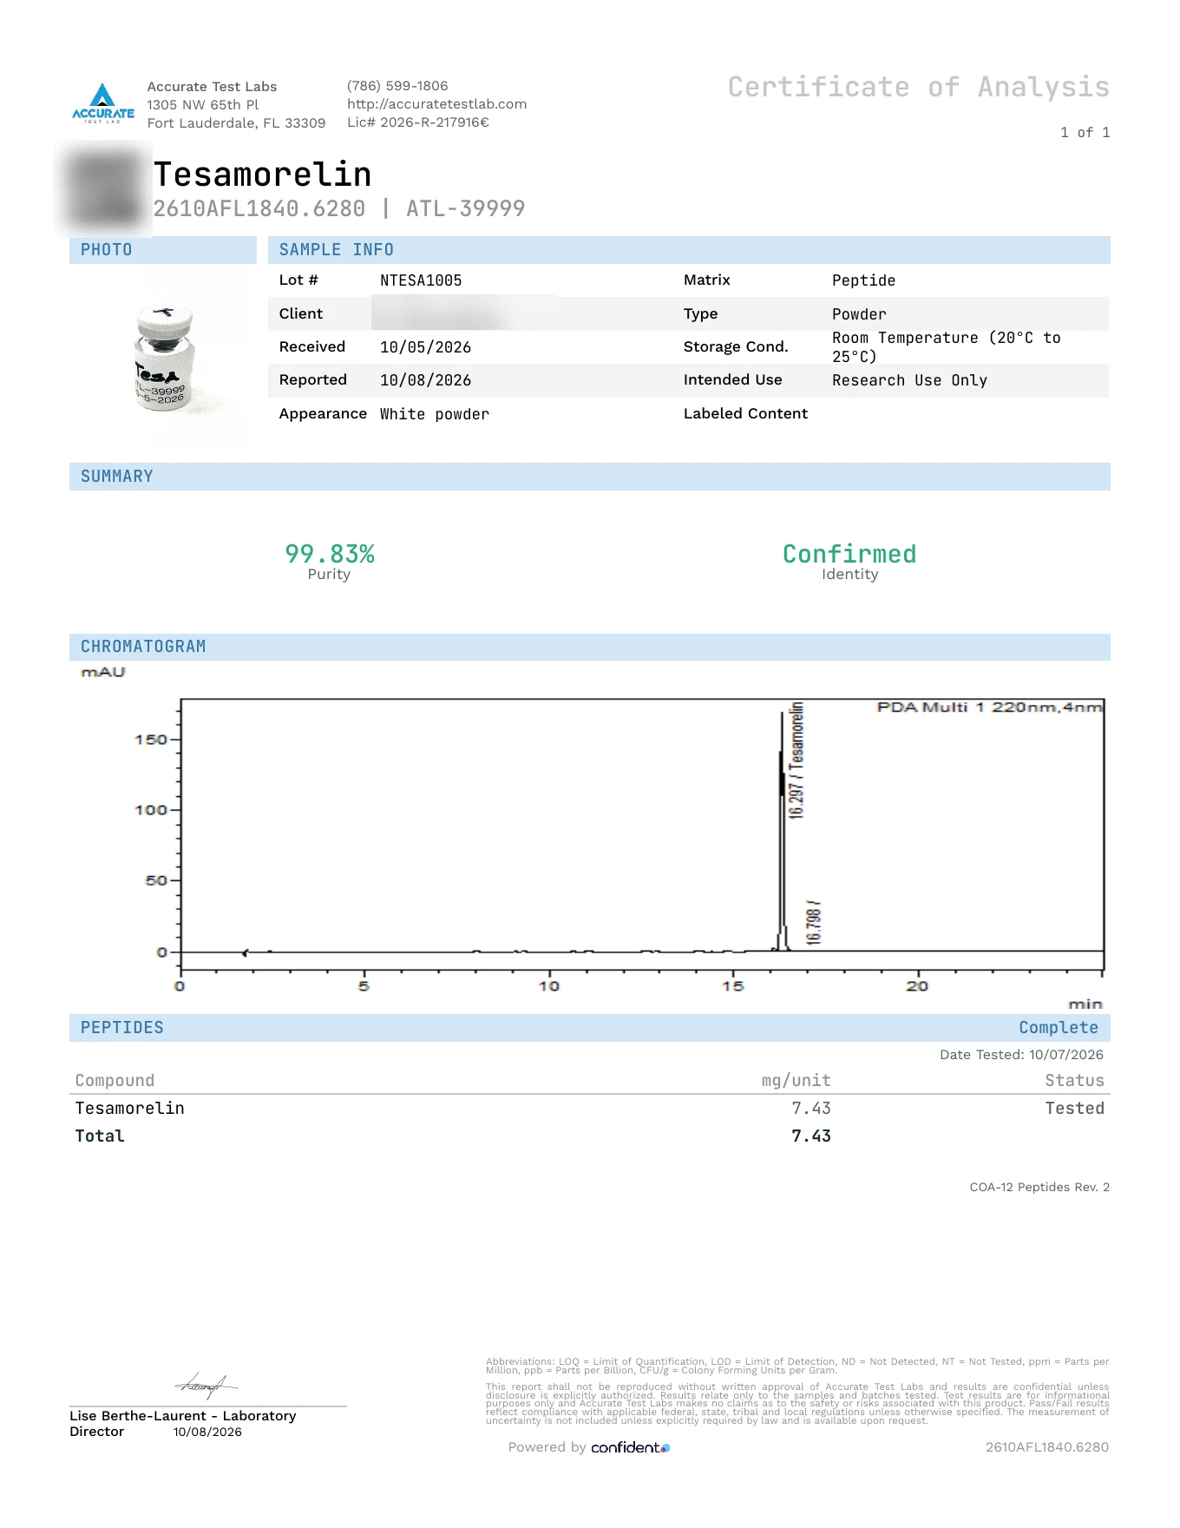Click the Accurate Test Labs logo

point(103,103)
